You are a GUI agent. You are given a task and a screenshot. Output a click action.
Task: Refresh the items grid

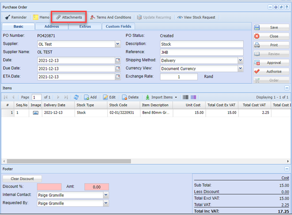click(x=76, y=97)
